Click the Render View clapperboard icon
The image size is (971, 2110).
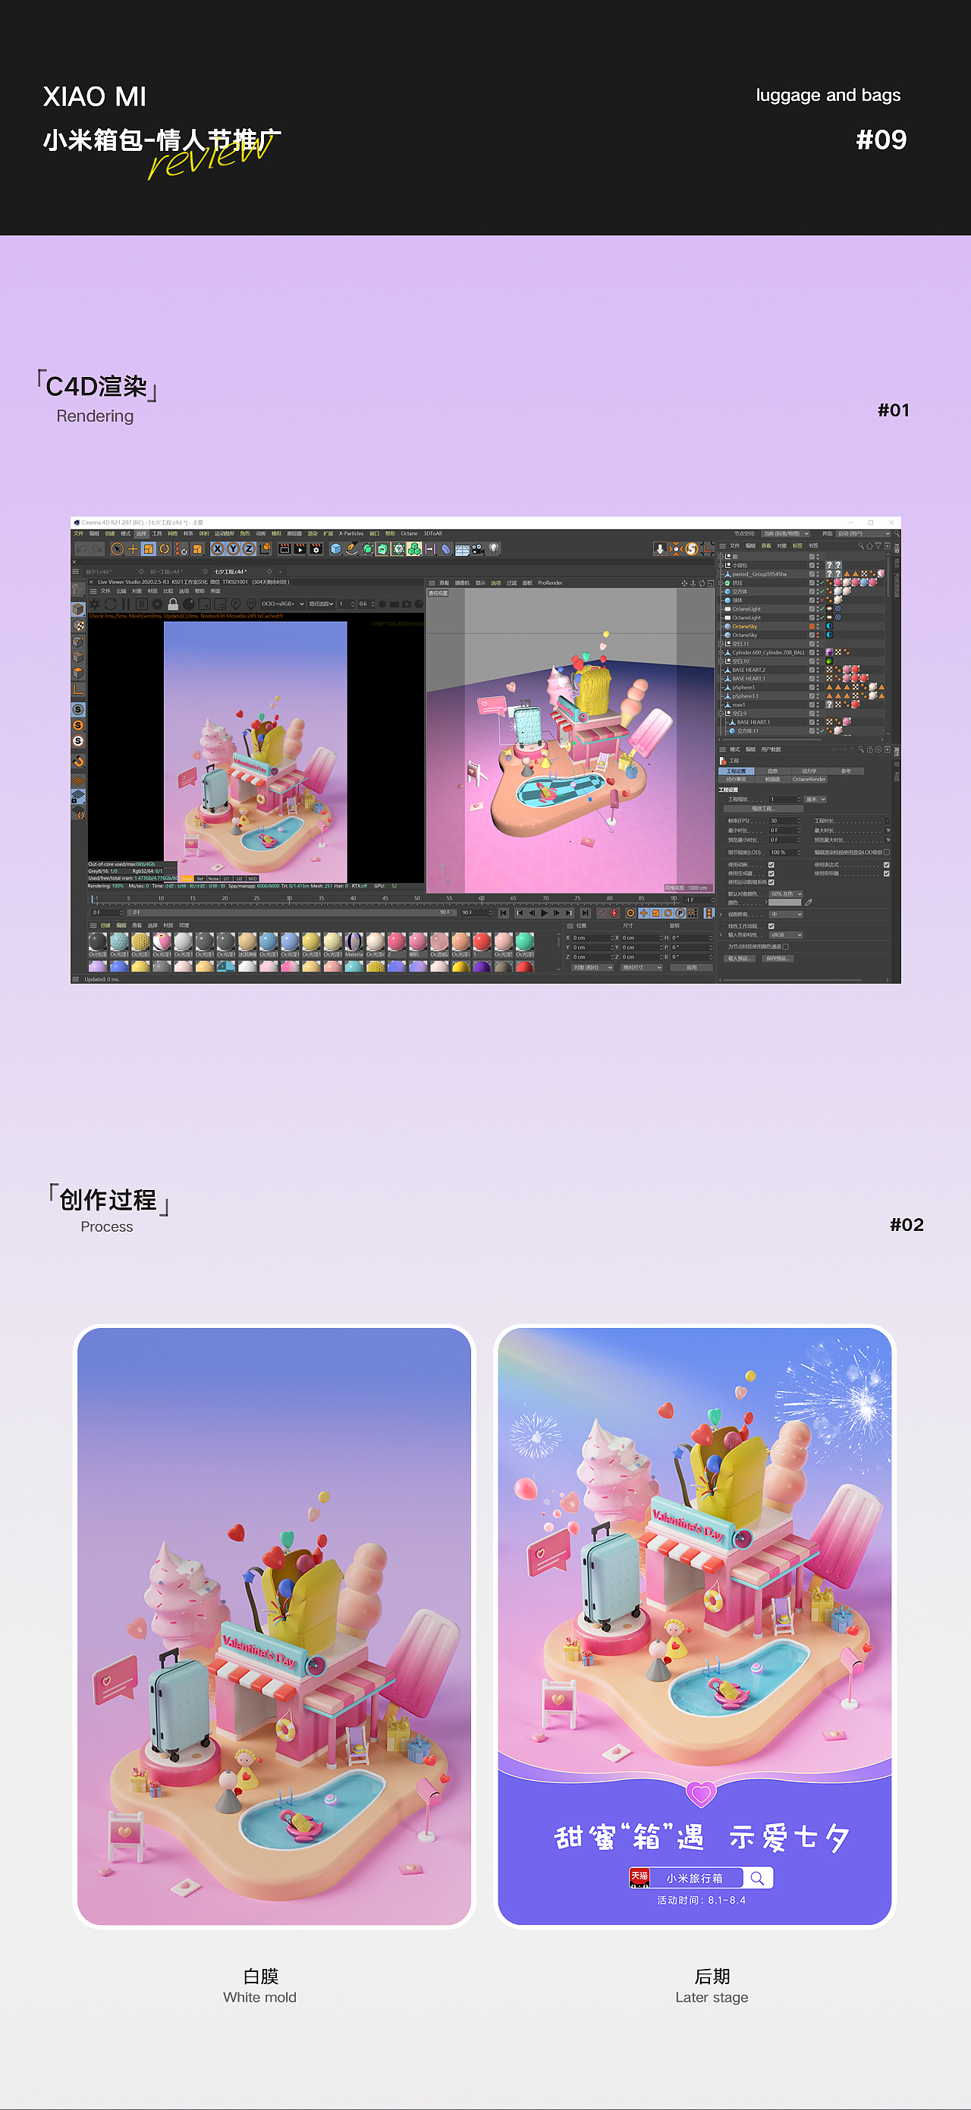click(285, 550)
